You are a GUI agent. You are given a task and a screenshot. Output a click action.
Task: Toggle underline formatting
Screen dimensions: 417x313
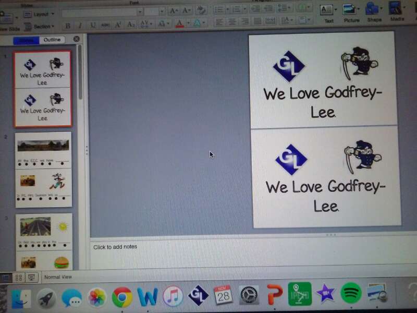point(93,25)
